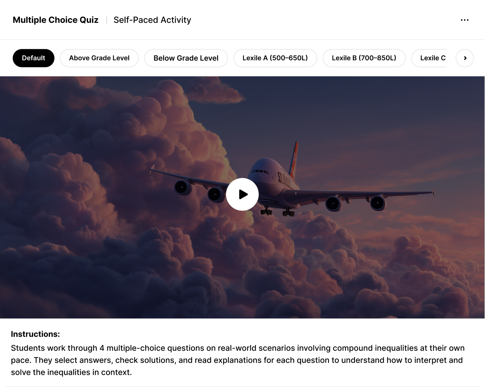Play the airplane video
Screen dimensions: 485x387
point(242,194)
